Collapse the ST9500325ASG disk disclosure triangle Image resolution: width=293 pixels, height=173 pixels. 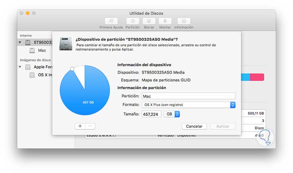click(20, 42)
